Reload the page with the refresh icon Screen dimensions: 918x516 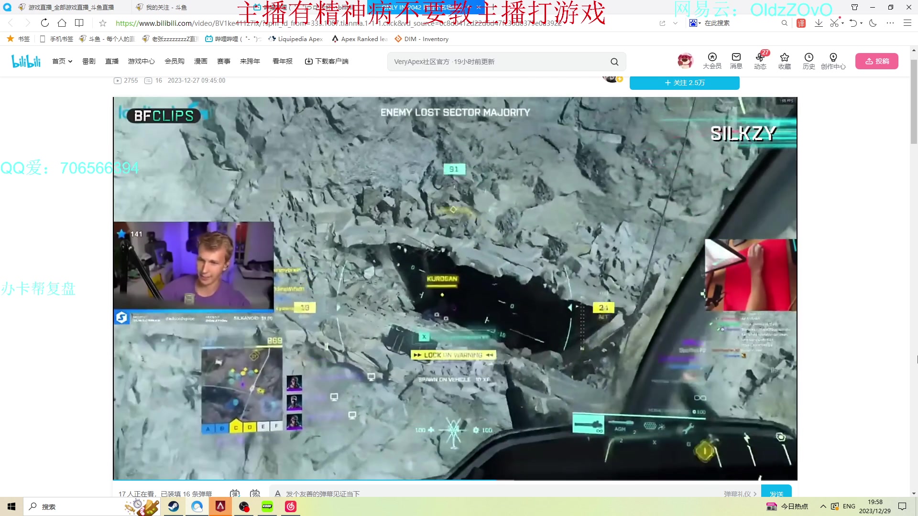[44, 23]
